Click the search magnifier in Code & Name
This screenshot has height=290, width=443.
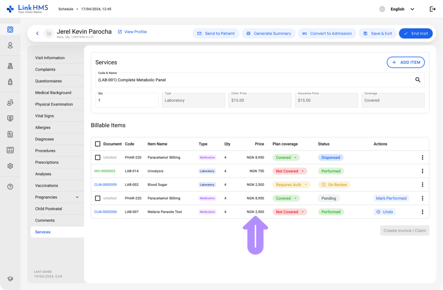click(417, 80)
